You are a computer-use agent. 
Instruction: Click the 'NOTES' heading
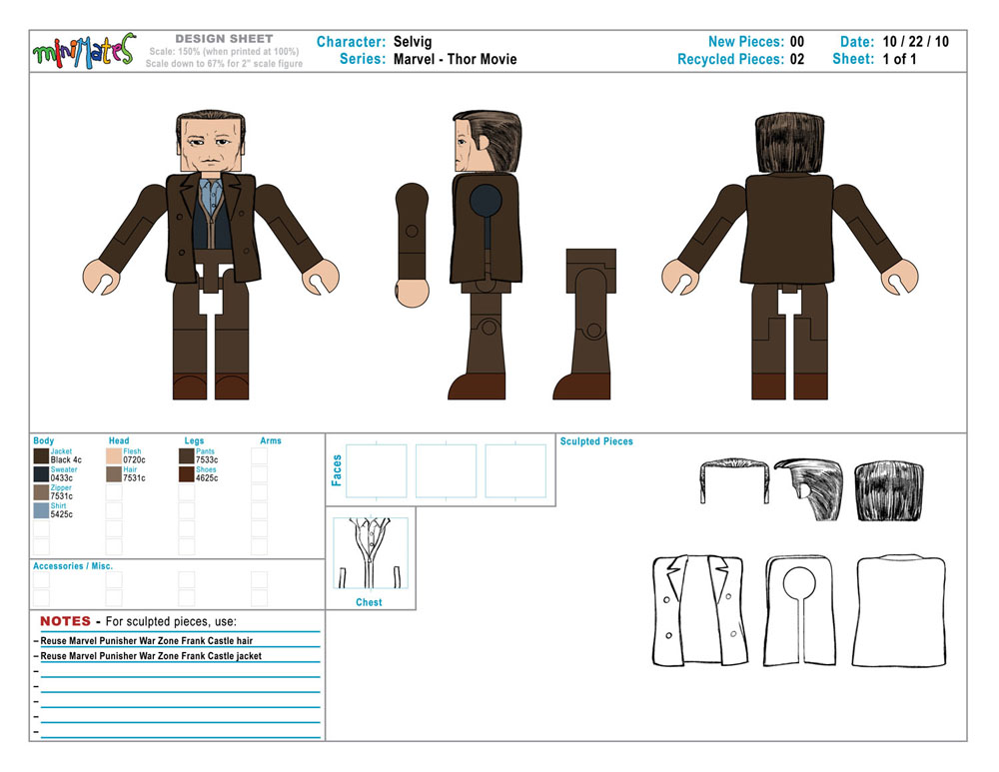65,621
